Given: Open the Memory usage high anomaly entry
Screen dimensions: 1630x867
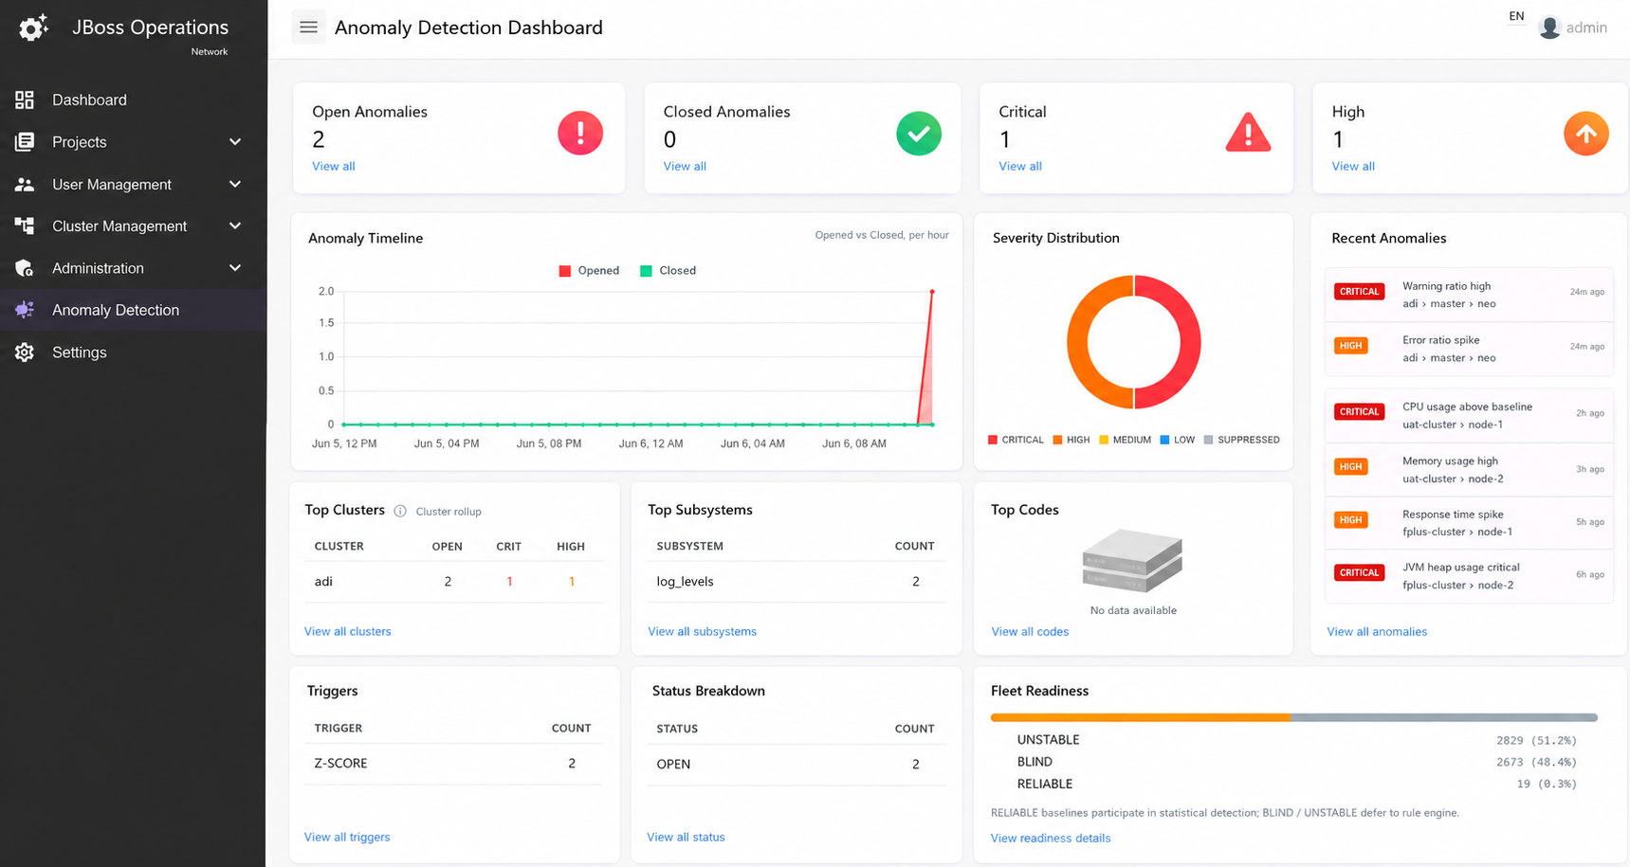Looking at the screenshot, I should pos(1469,469).
